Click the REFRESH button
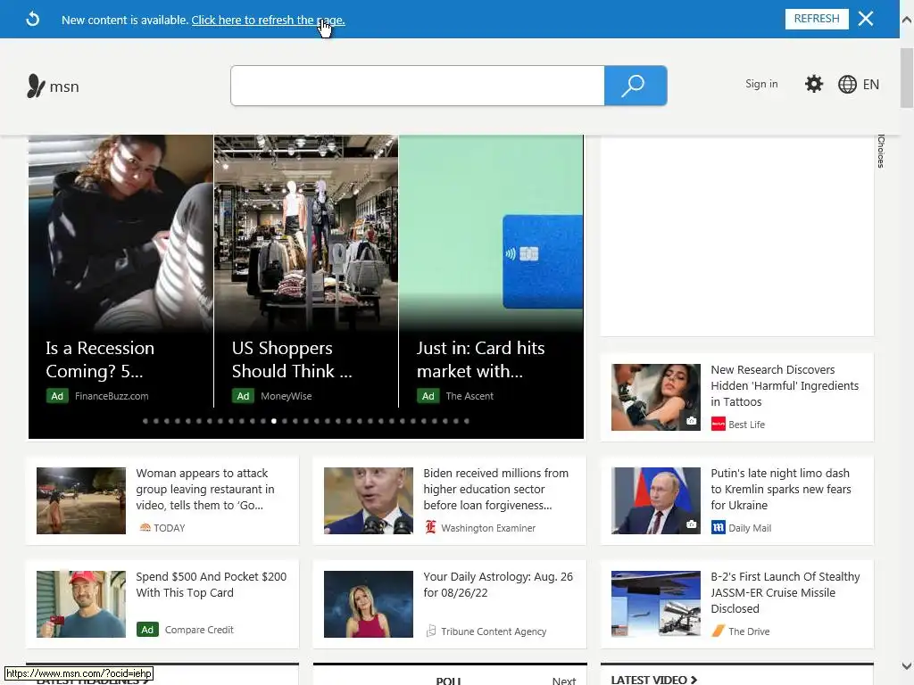The image size is (914, 685). point(817,19)
